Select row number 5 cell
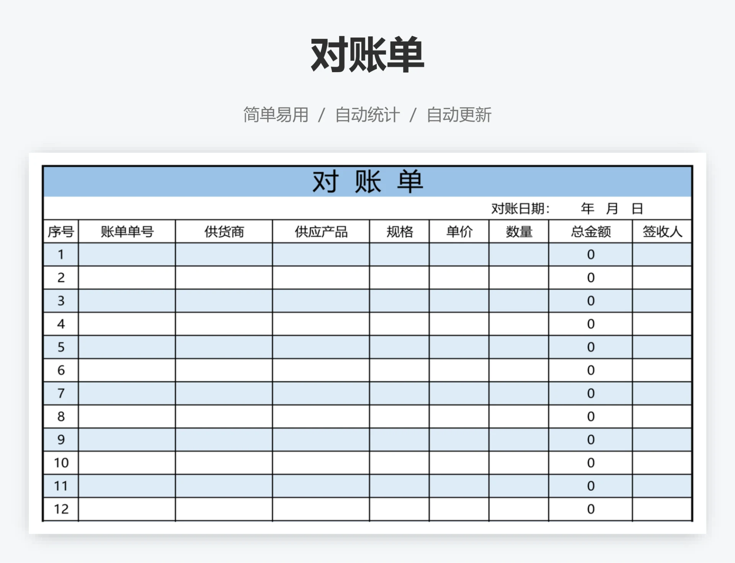Viewport: 735px width, 563px height. 61,347
